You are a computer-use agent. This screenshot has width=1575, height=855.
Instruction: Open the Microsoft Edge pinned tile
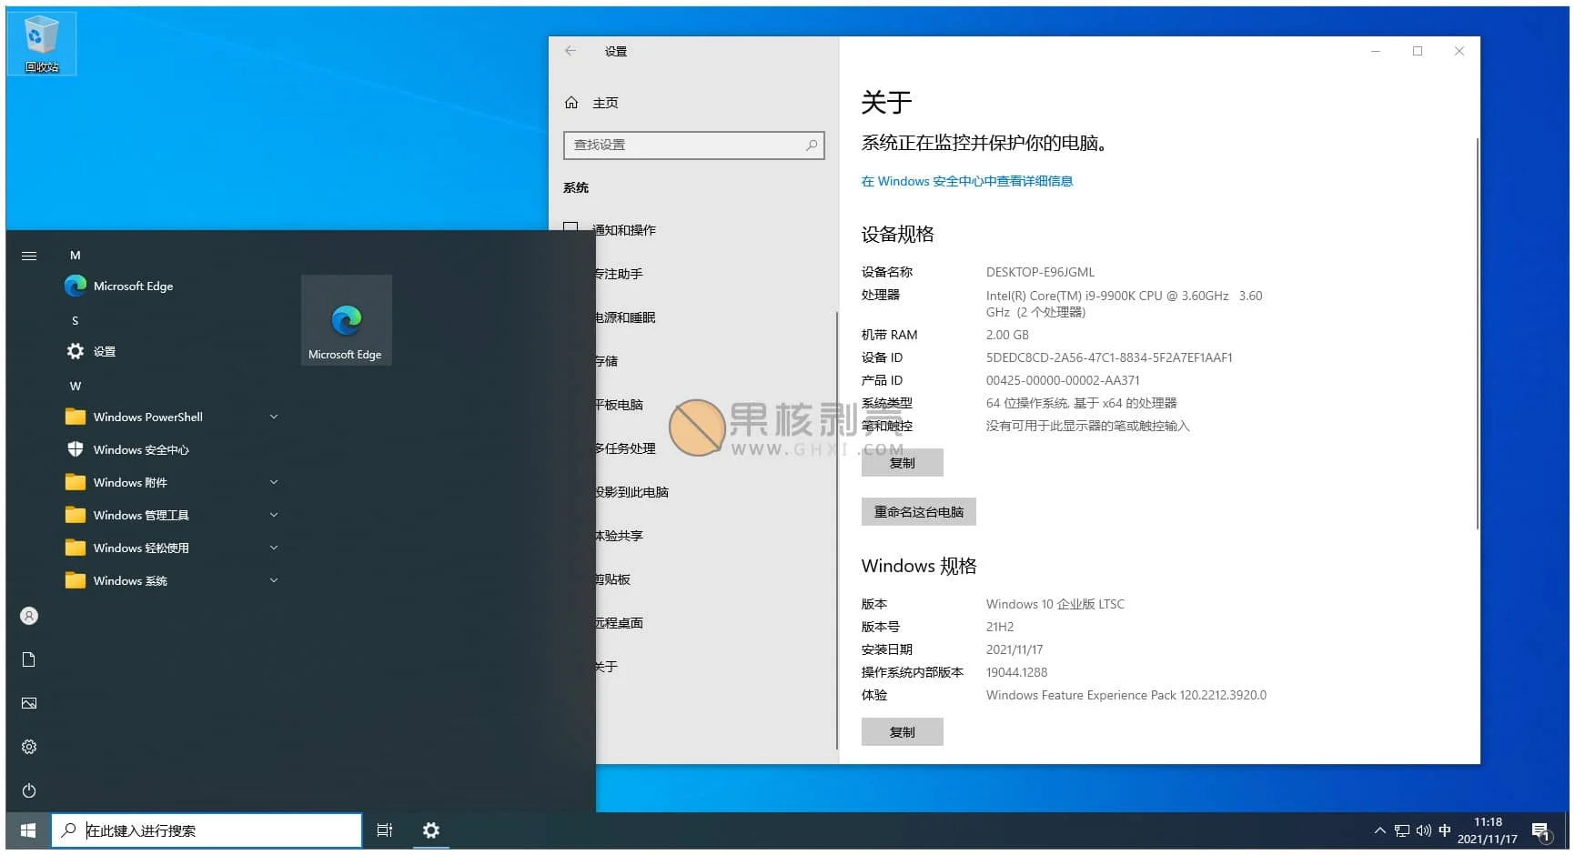(x=346, y=320)
